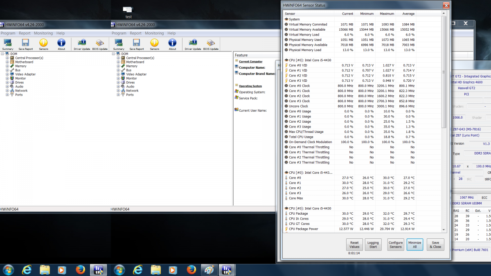Viewport: 491px width, 276px height.
Task: Open Sensors in HWiNFO64 window with Feature panel
Action: coord(154,44)
